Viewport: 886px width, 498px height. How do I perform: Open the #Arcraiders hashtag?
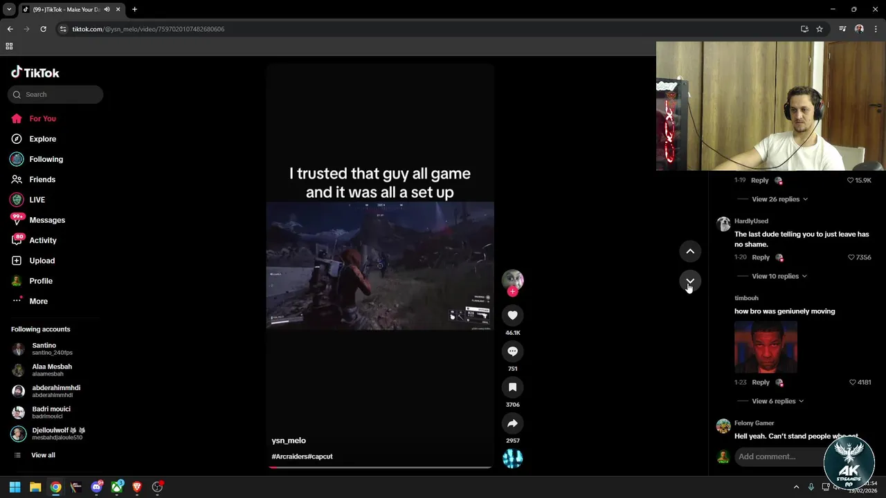pyautogui.click(x=289, y=456)
